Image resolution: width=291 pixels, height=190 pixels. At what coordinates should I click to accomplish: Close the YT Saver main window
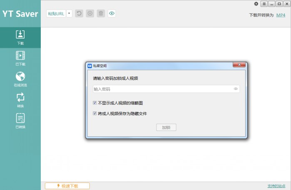(x=287, y=4)
